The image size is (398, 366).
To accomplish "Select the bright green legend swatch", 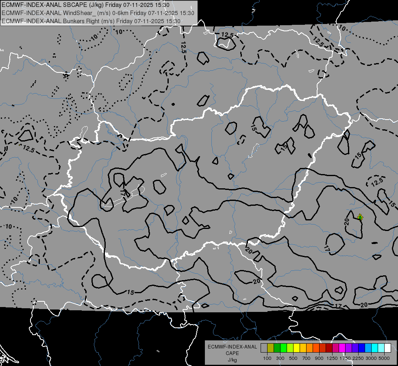I will tap(283, 348).
